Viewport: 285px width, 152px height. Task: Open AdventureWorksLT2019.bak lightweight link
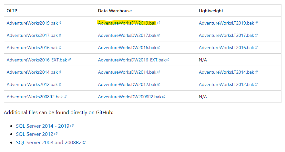[x=226, y=23]
